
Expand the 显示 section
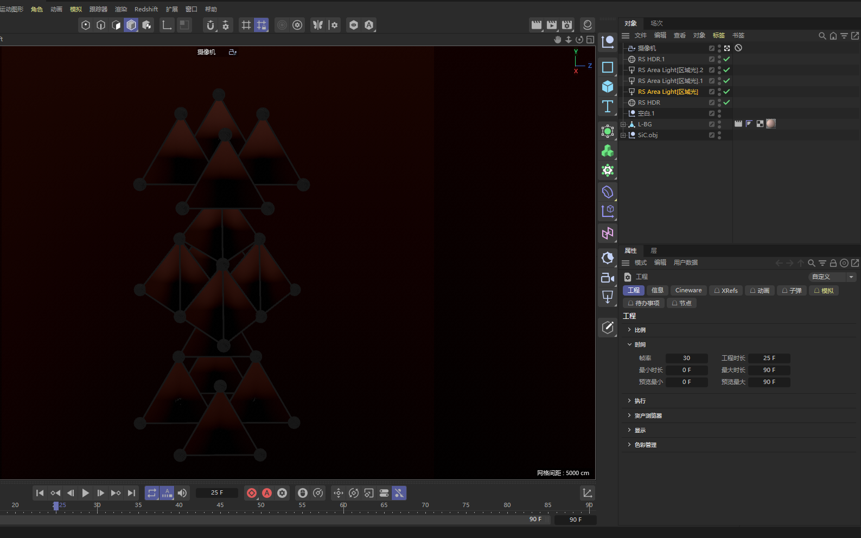[629, 430]
